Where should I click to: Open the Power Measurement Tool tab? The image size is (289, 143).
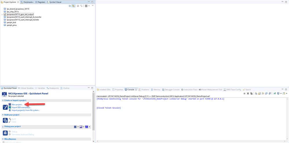pos(211,89)
